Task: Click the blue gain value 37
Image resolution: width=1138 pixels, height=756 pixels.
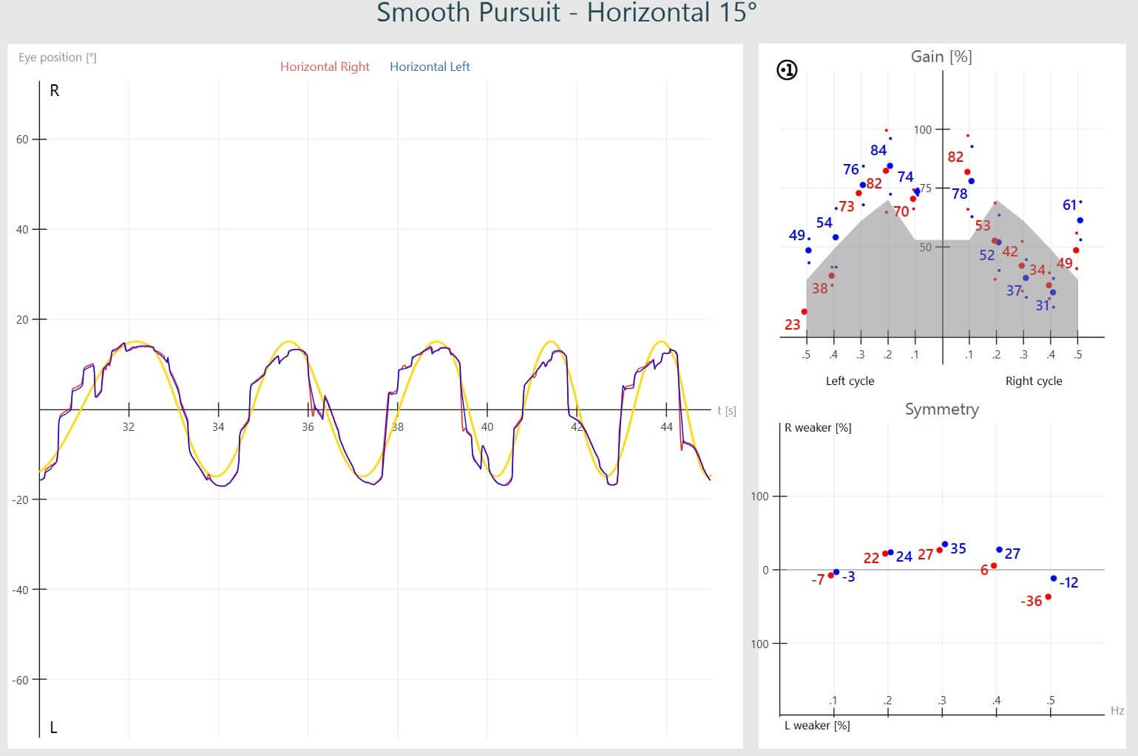Action: (x=1014, y=291)
